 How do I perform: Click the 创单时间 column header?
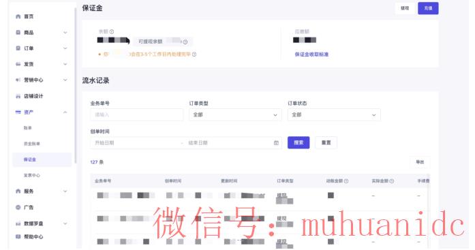tap(173, 181)
